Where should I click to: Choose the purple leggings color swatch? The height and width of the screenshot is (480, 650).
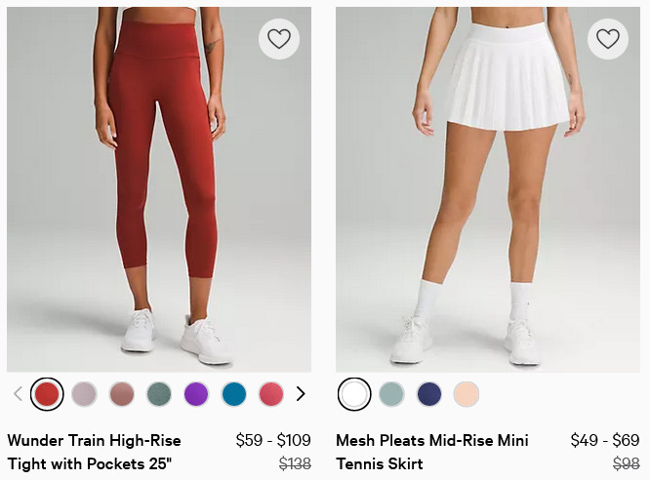(x=196, y=394)
